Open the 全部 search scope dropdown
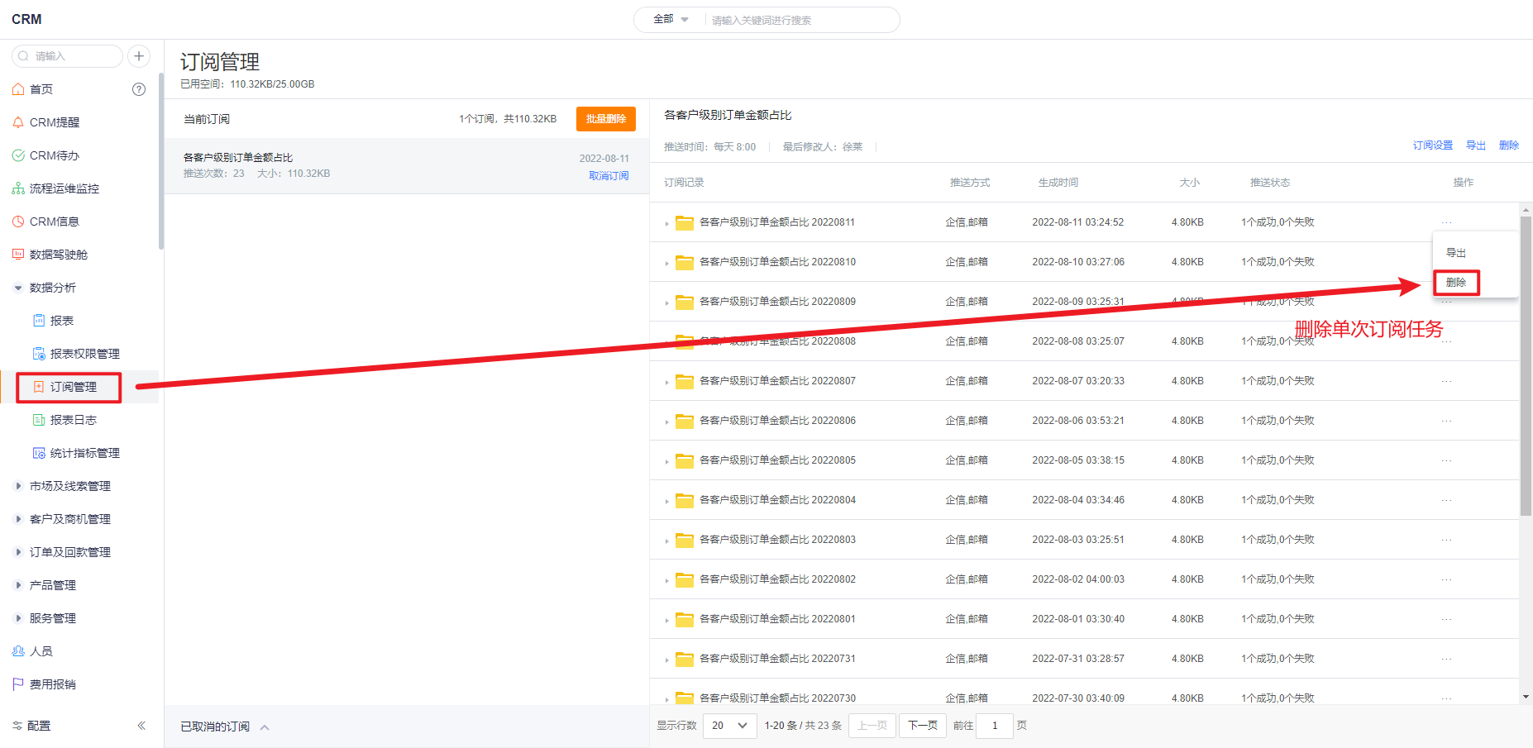Screen dimensions: 1533x748 point(671,19)
